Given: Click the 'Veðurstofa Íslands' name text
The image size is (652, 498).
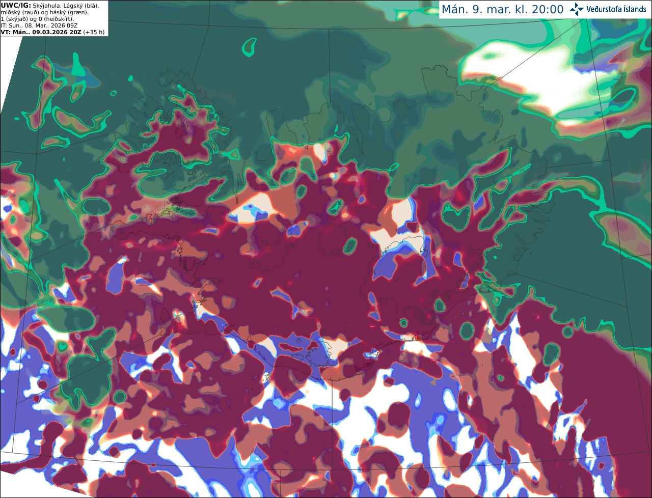Looking at the screenshot, I should pos(616,9).
